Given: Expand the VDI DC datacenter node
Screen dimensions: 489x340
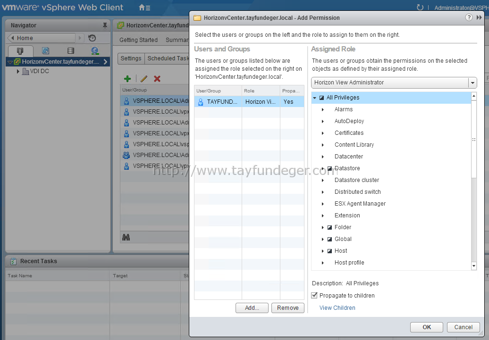Looking at the screenshot, I should coord(18,71).
